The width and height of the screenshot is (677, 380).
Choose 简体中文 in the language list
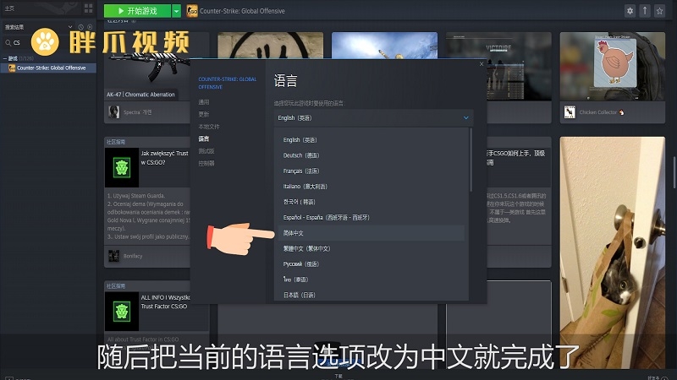click(x=372, y=233)
